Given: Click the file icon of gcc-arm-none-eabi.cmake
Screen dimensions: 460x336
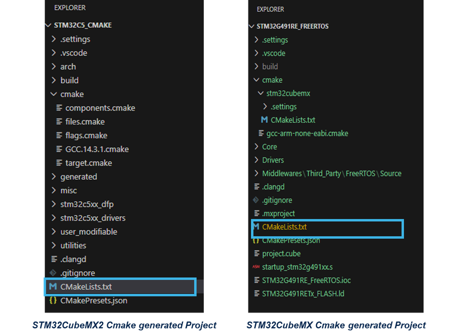Looking at the screenshot, I should [x=261, y=134].
